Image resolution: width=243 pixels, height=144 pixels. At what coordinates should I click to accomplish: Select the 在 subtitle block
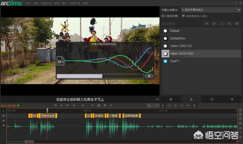coord(88,116)
